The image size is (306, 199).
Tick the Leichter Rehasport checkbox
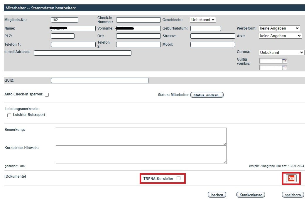click(9, 115)
